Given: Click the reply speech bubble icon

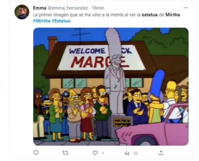Looking at the screenshot, I should [36, 153].
